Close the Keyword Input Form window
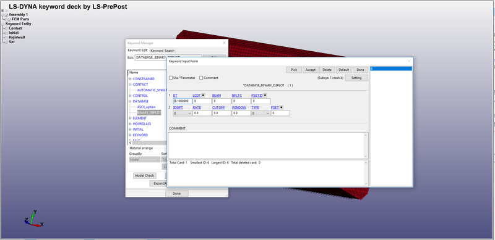 409,61
